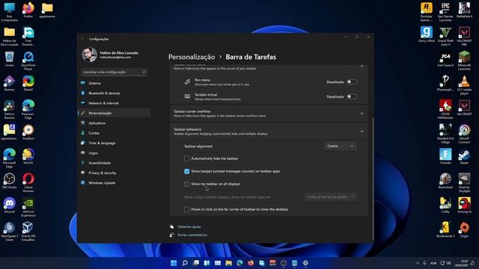Click Personalização in the breadcrumb
Screen dimensions: 479x269
(192, 57)
